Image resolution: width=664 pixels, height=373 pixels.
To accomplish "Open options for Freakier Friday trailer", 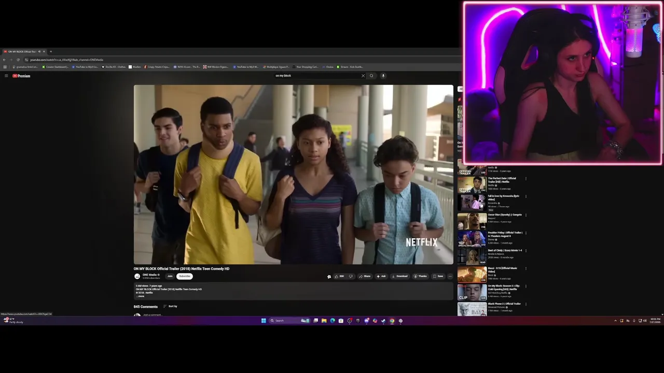I will tap(525, 233).
